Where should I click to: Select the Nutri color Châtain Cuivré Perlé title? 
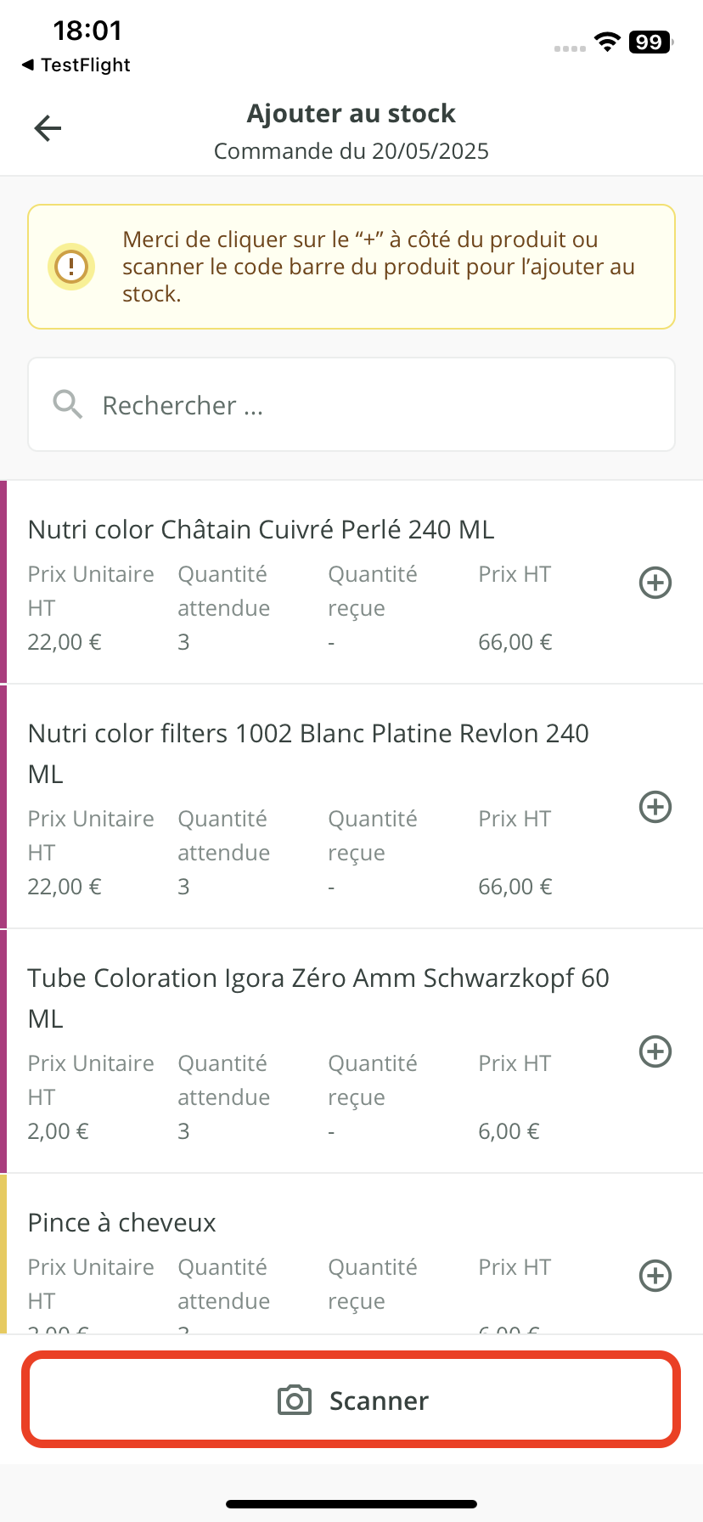[261, 530]
